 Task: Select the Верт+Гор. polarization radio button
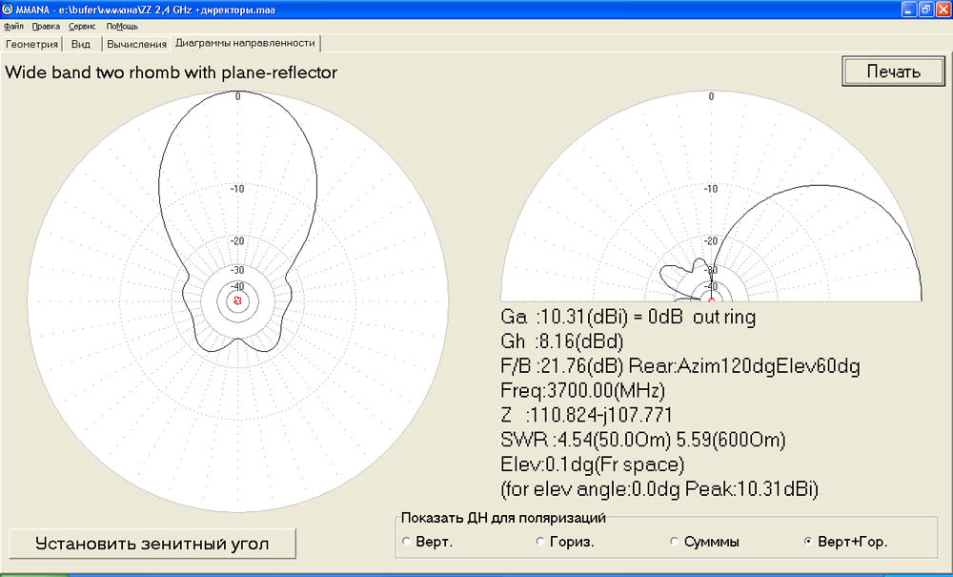click(807, 541)
